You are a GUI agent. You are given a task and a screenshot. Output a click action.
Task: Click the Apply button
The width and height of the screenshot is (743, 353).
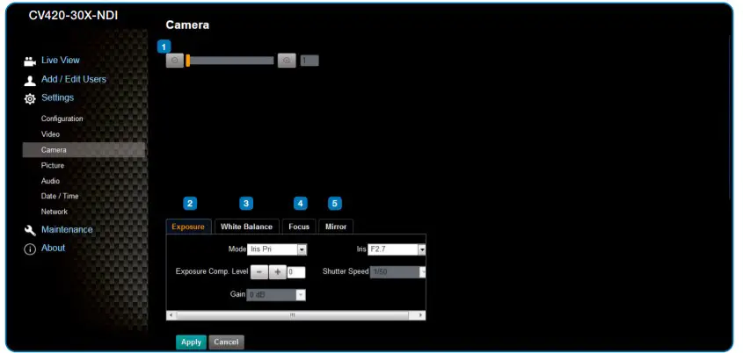pyautogui.click(x=191, y=342)
